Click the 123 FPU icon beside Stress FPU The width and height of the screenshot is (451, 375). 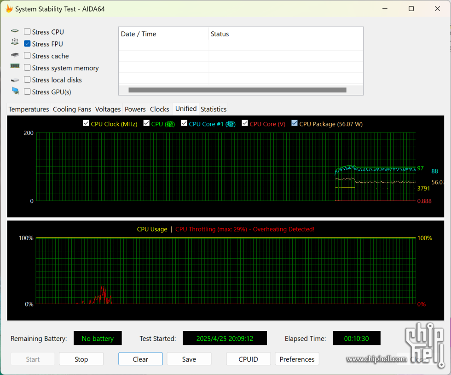[15, 42]
